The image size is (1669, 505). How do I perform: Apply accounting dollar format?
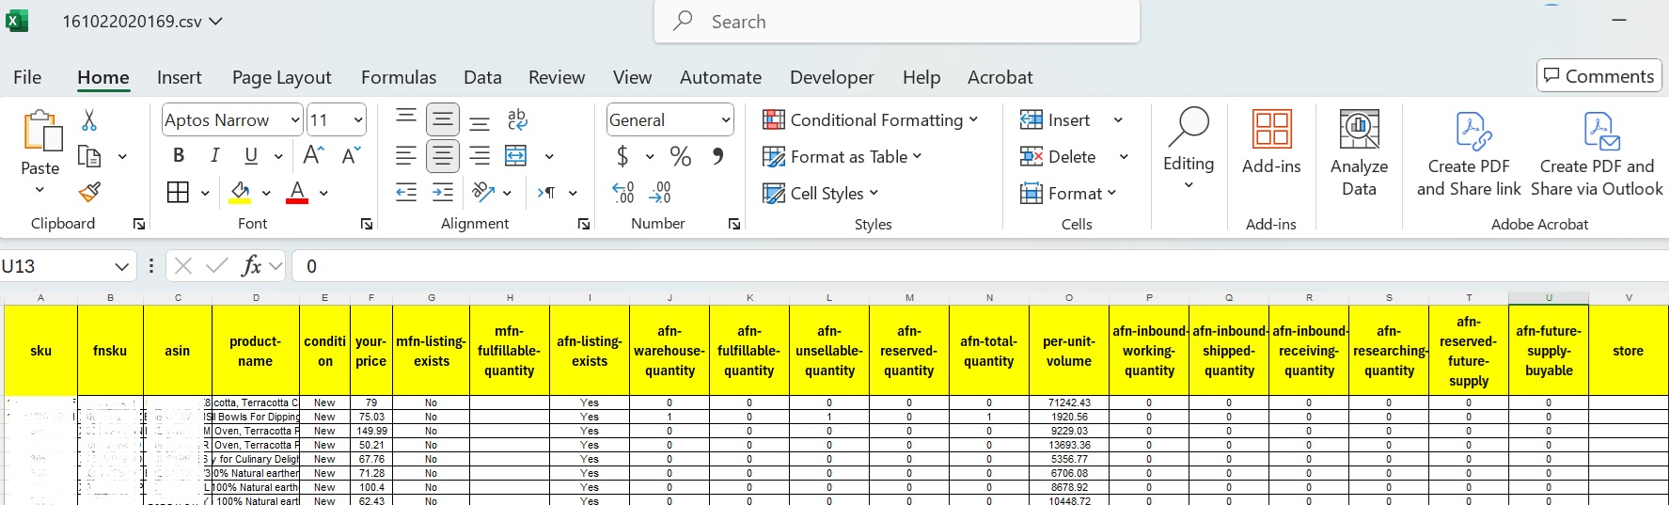click(622, 156)
